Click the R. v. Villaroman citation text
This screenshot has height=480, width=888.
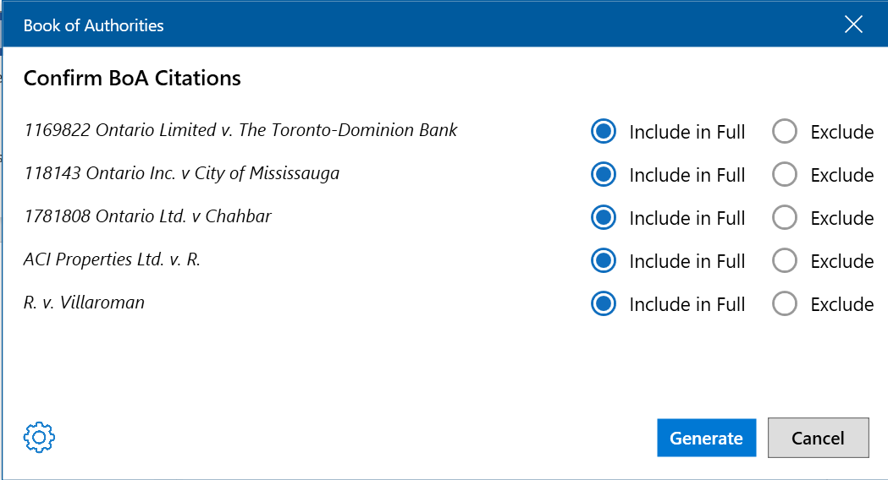pyautogui.click(x=85, y=303)
